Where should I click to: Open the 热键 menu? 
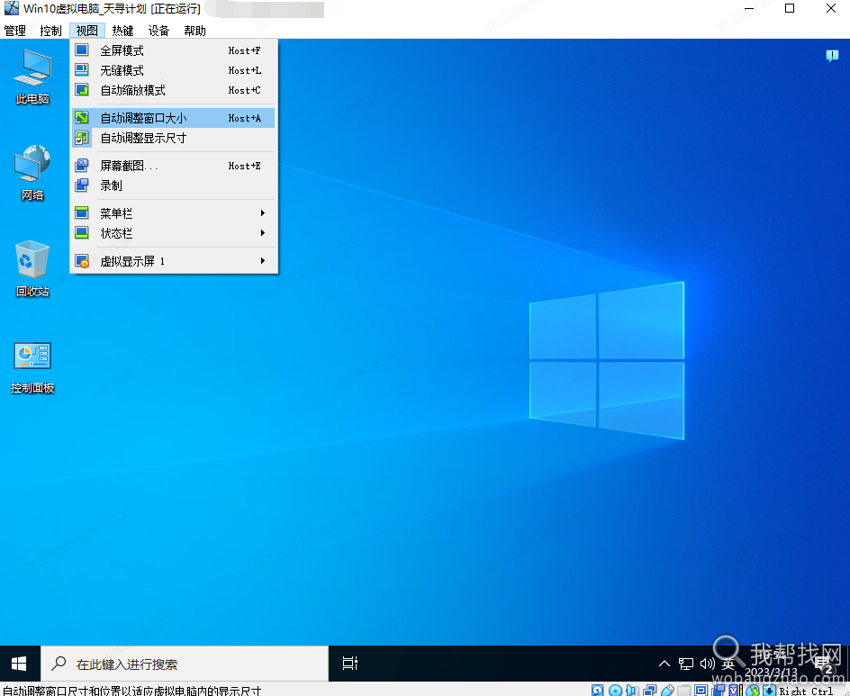pos(122,31)
